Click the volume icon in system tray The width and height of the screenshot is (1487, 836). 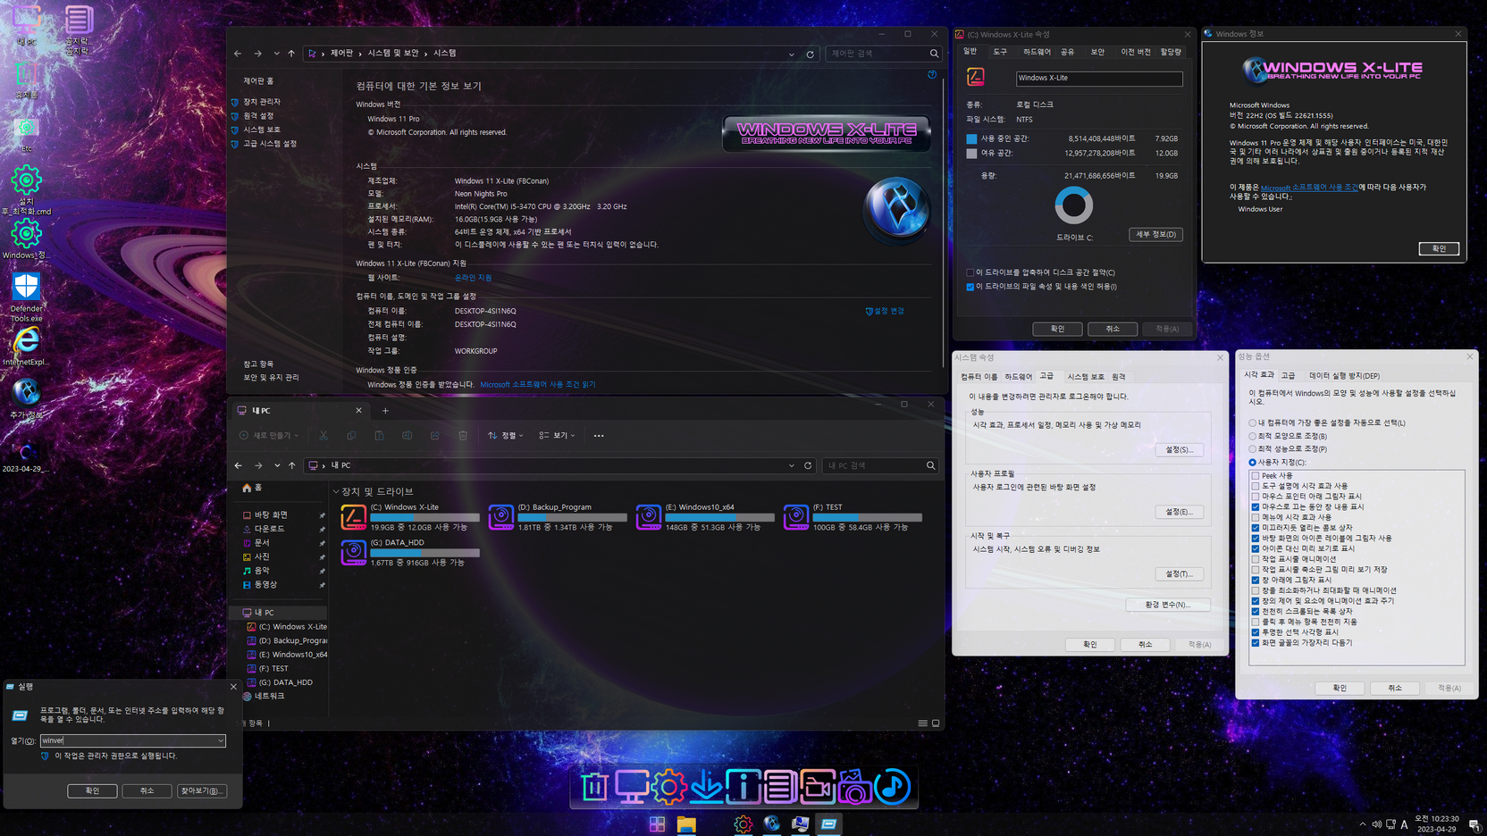[x=1376, y=824]
